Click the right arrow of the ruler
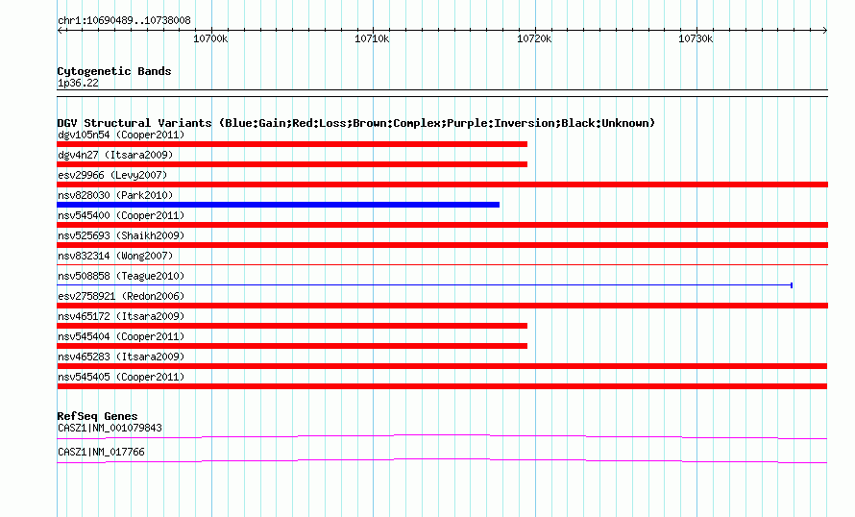Screen dimensions: 855x517 825,31
